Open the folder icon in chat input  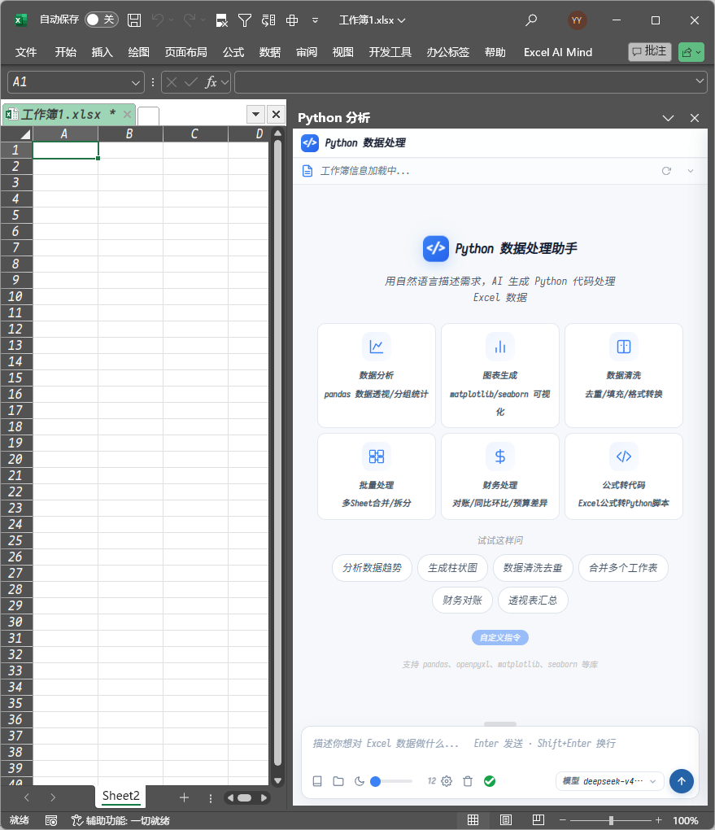click(x=338, y=781)
